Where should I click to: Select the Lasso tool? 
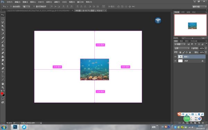(x=3, y=23)
